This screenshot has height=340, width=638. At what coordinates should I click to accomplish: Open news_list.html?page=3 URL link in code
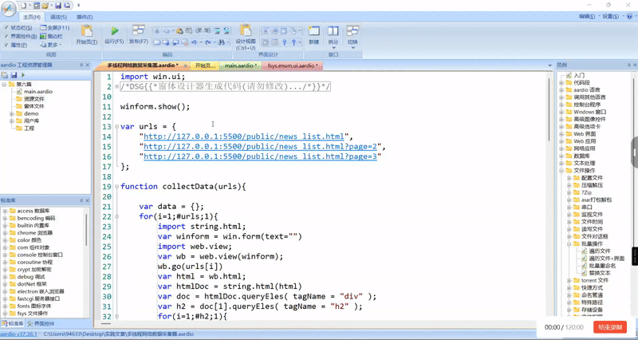[261, 156]
